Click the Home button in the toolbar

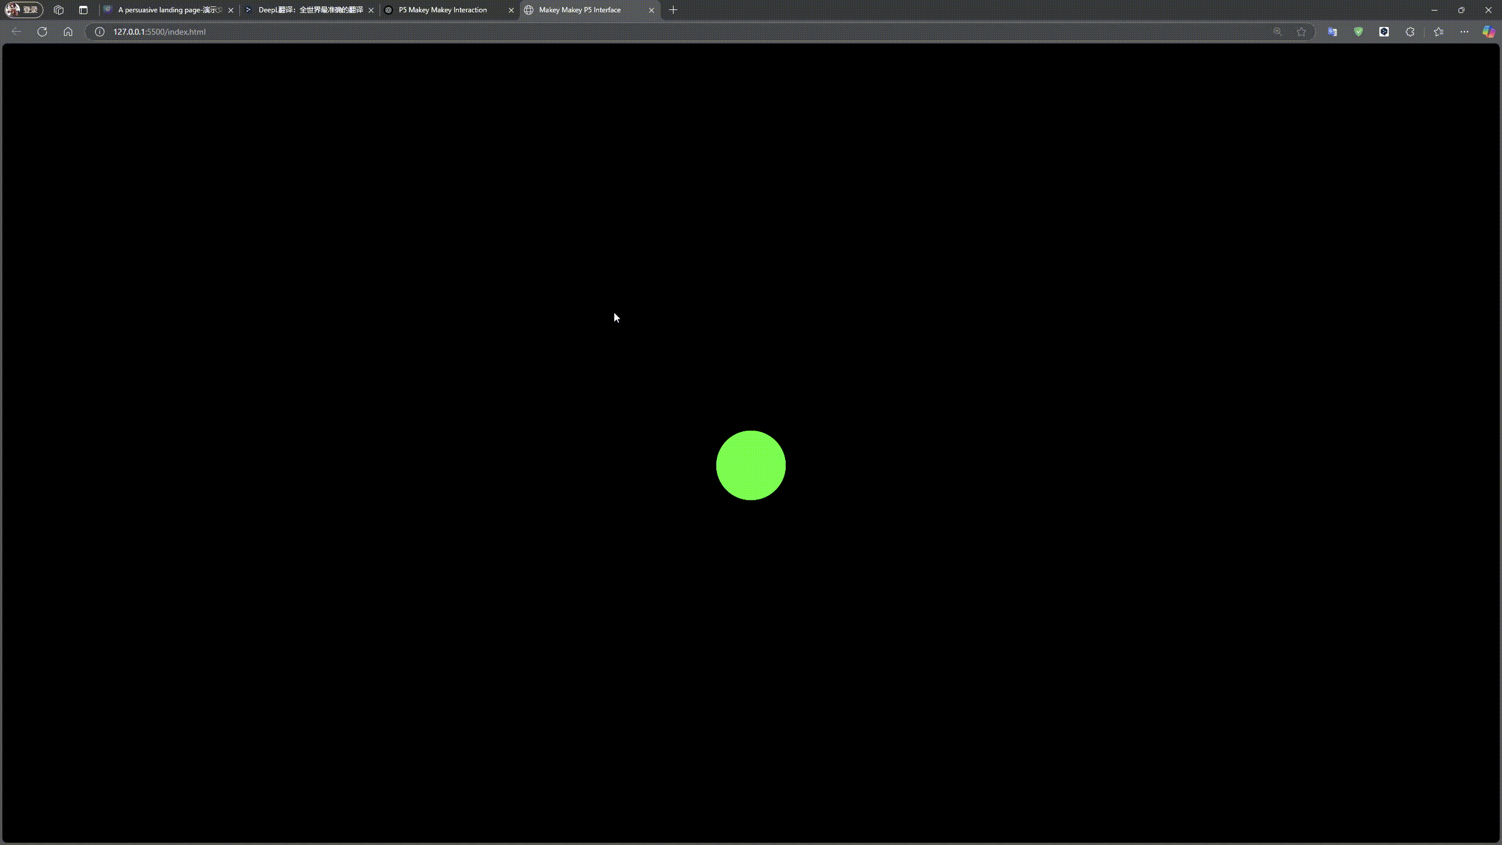[68, 32]
